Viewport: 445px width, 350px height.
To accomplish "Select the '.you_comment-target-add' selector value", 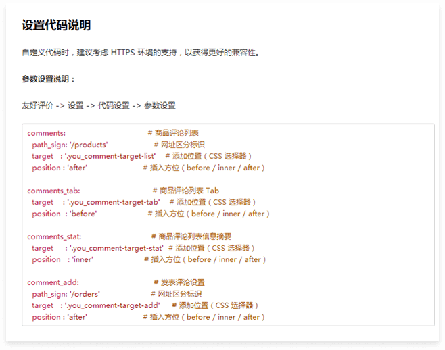I will [x=112, y=305].
